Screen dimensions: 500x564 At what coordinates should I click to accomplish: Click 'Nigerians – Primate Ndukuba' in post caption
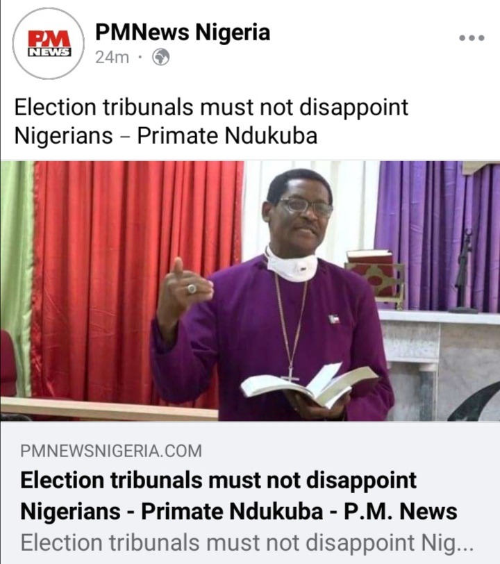(166, 135)
